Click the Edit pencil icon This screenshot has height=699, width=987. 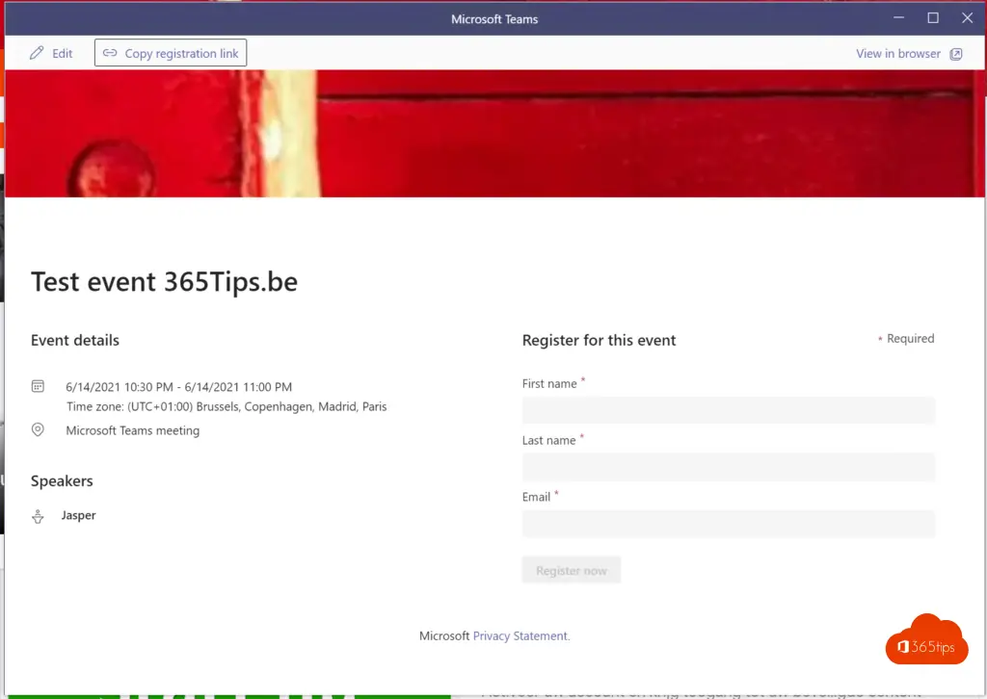coord(37,53)
